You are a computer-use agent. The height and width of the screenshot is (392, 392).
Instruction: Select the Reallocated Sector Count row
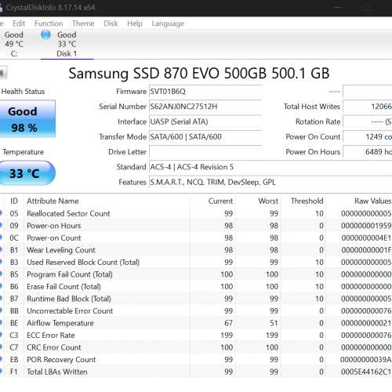[x=196, y=213]
